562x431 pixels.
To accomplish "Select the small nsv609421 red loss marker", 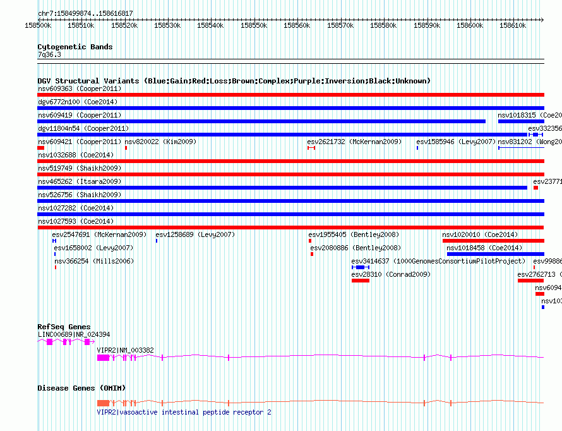I will pos(41,148).
